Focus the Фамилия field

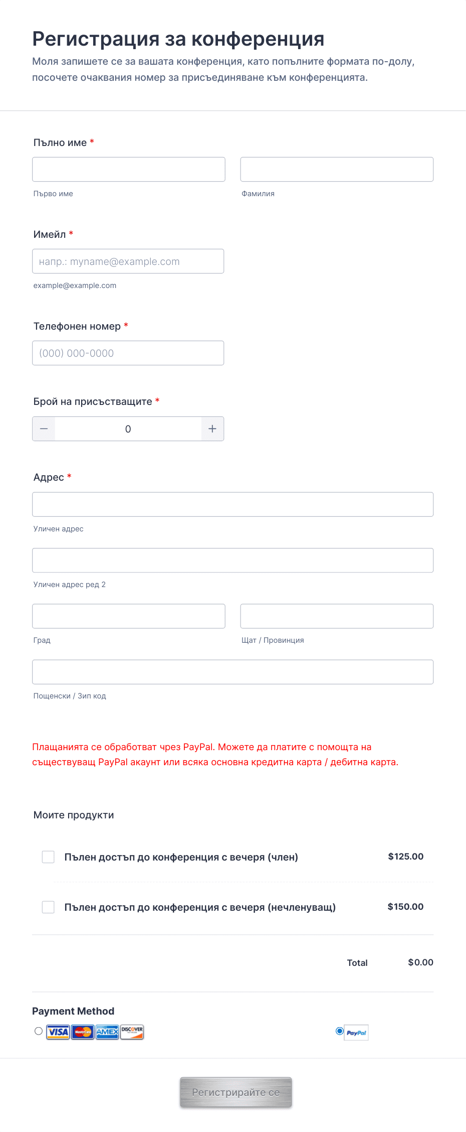(337, 169)
